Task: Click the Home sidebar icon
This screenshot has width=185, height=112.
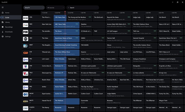Action: [x=3, y=13]
